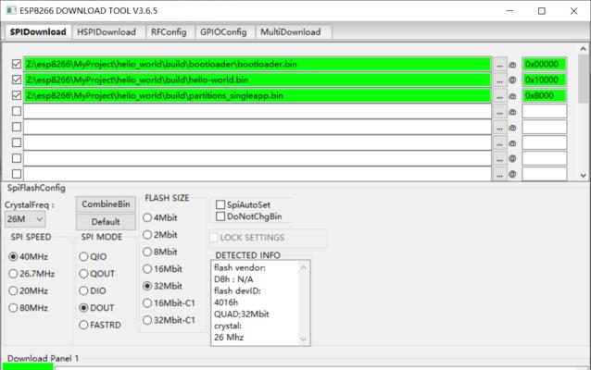591x370 pixels.
Task: Maximize the ESP8266 Download Tool window
Action: click(x=542, y=11)
